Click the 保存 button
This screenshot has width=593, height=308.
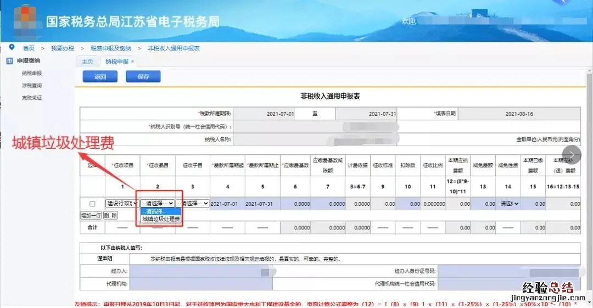pos(143,77)
